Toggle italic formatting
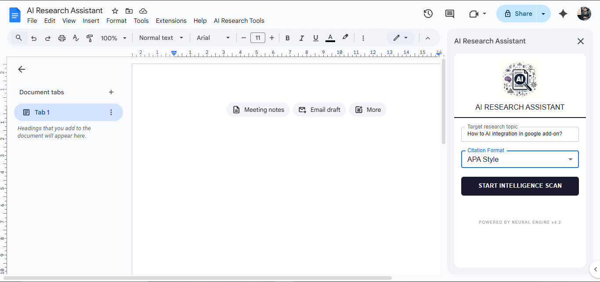This screenshot has height=282, width=600. point(301,38)
